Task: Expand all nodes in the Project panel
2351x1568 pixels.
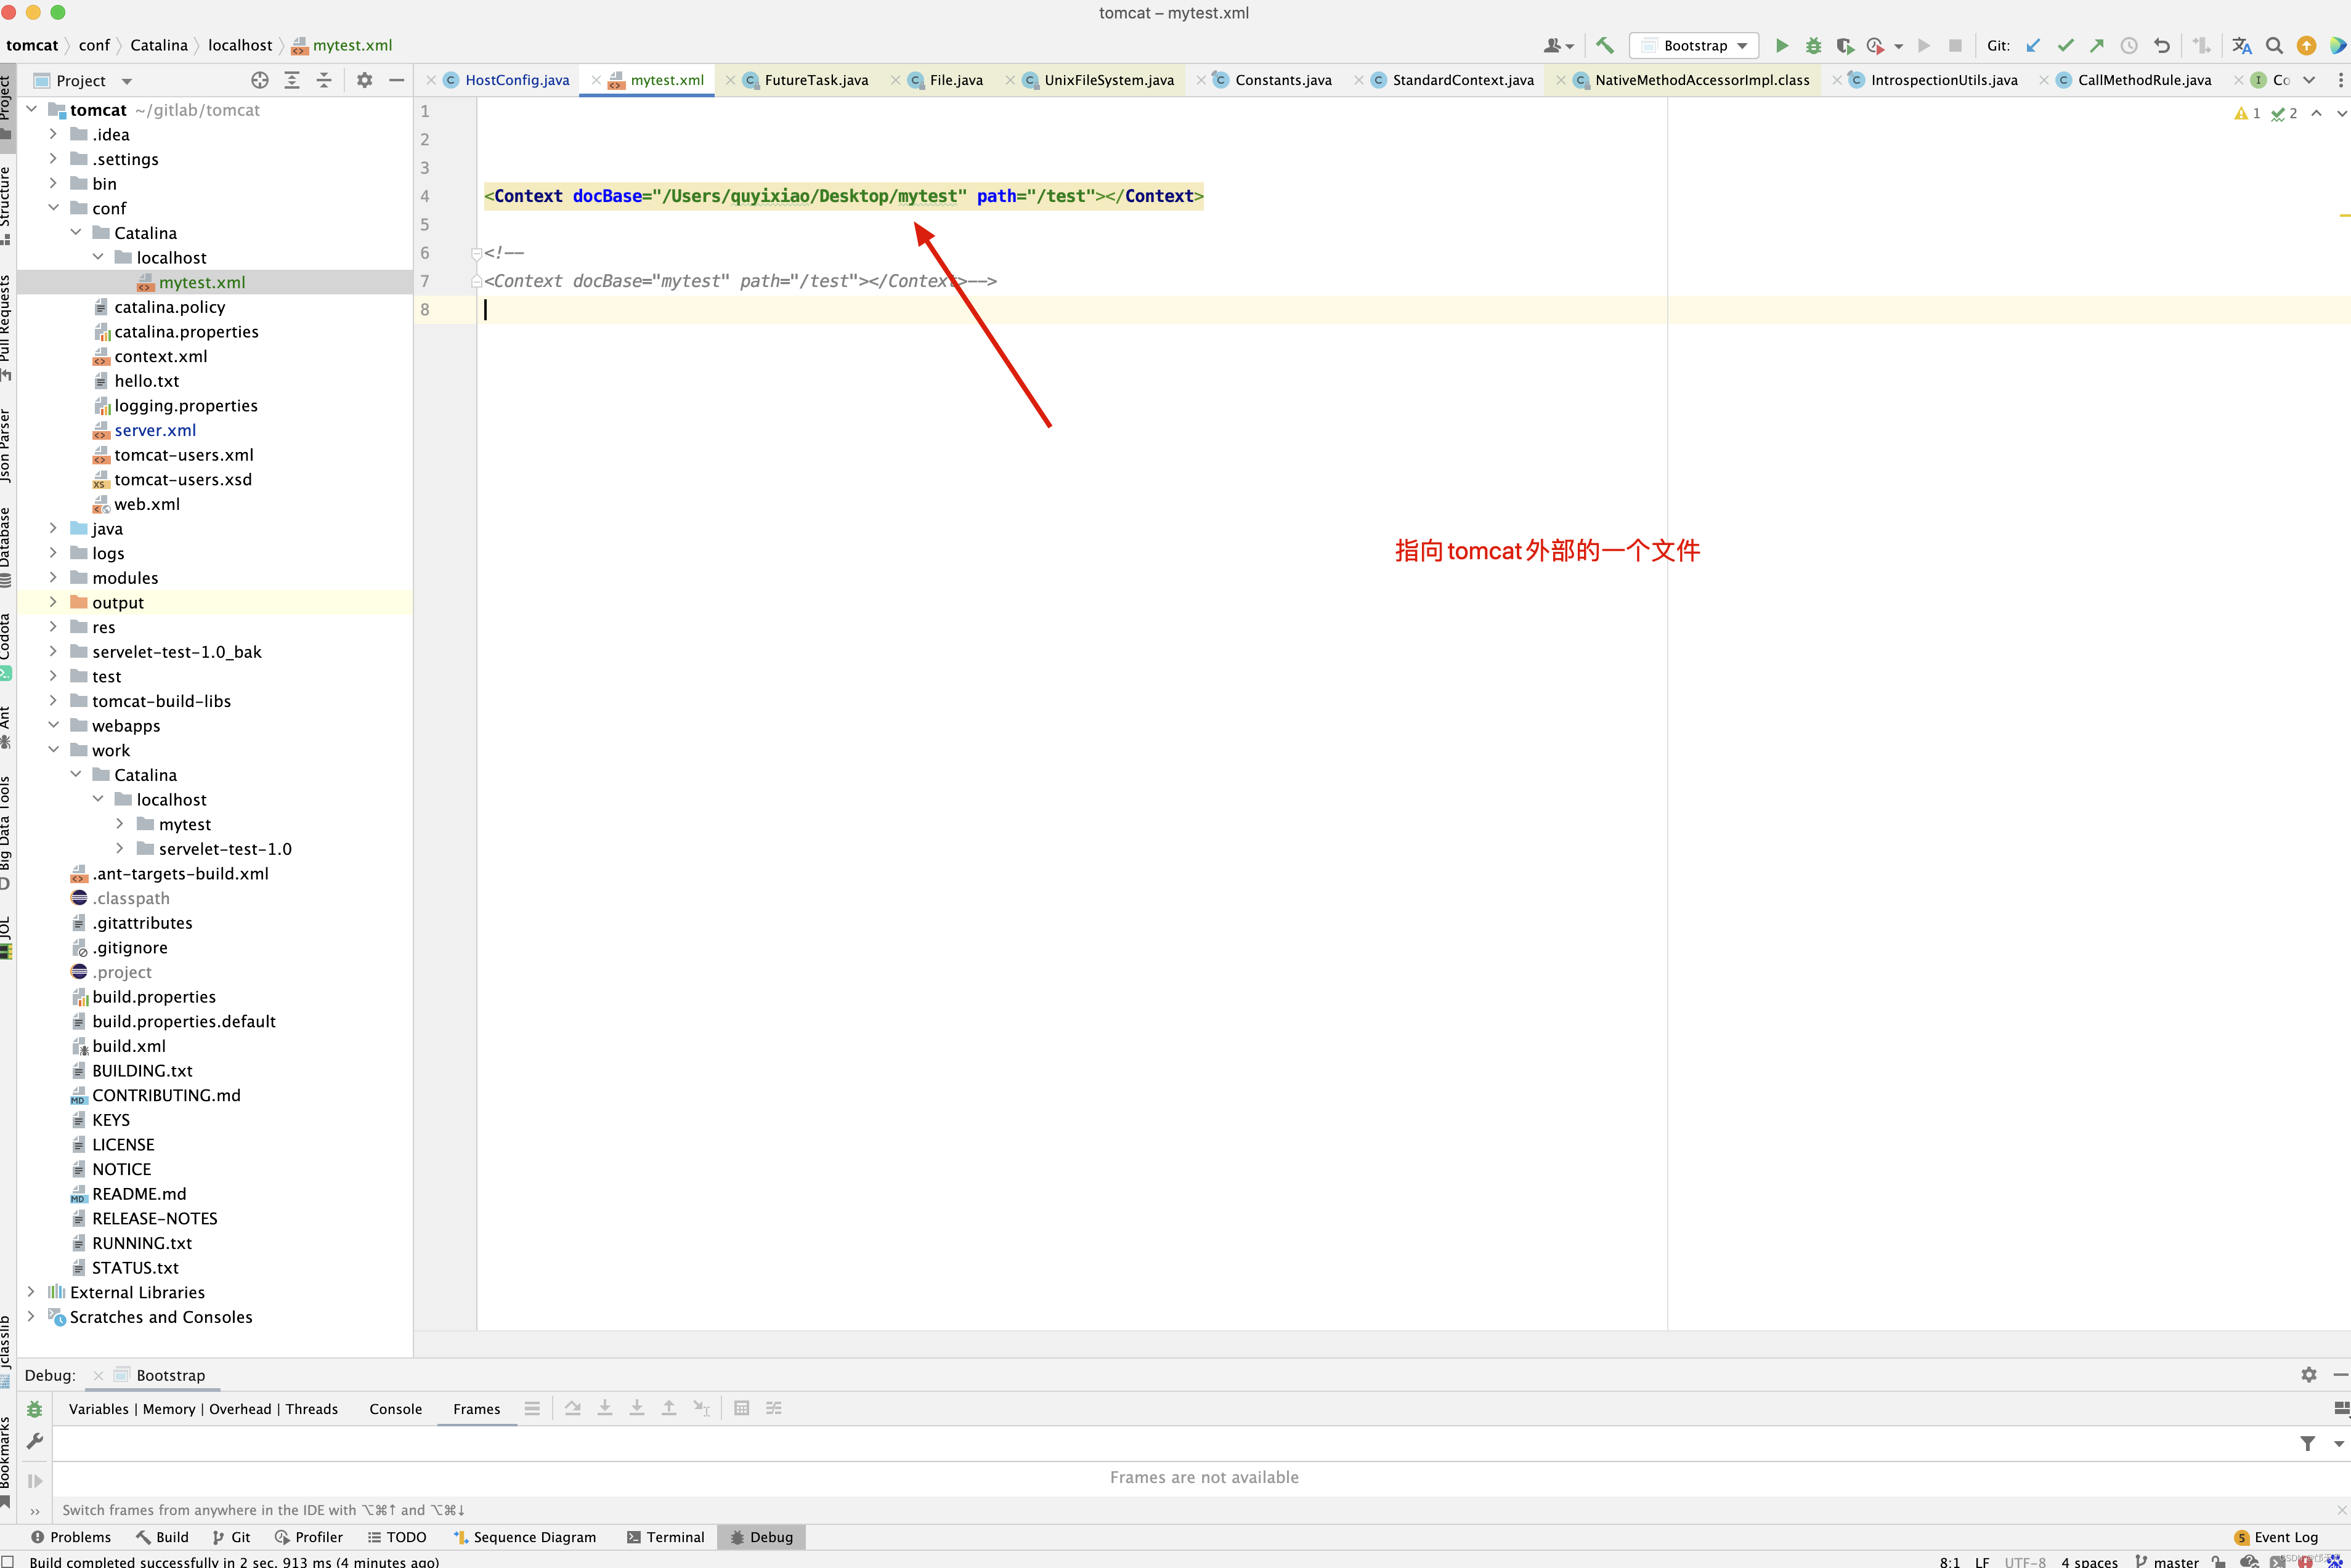Action: pos(292,80)
